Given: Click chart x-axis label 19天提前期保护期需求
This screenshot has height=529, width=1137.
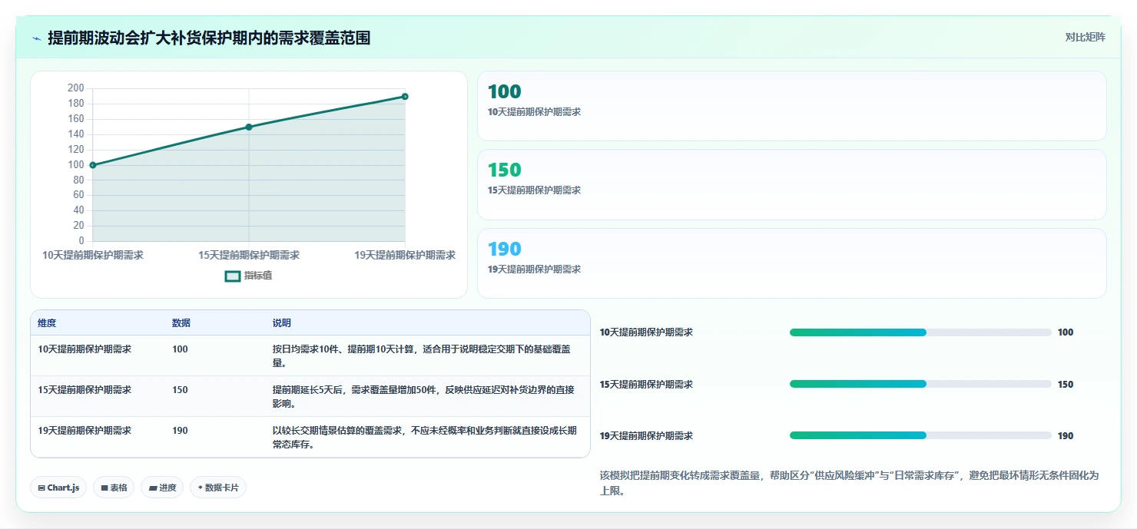Looking at the screenshot, I should [405, 255].
